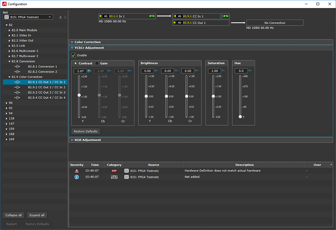Click the category icon in the Net added row
The image size is (336, 230).
pos(114,177)
